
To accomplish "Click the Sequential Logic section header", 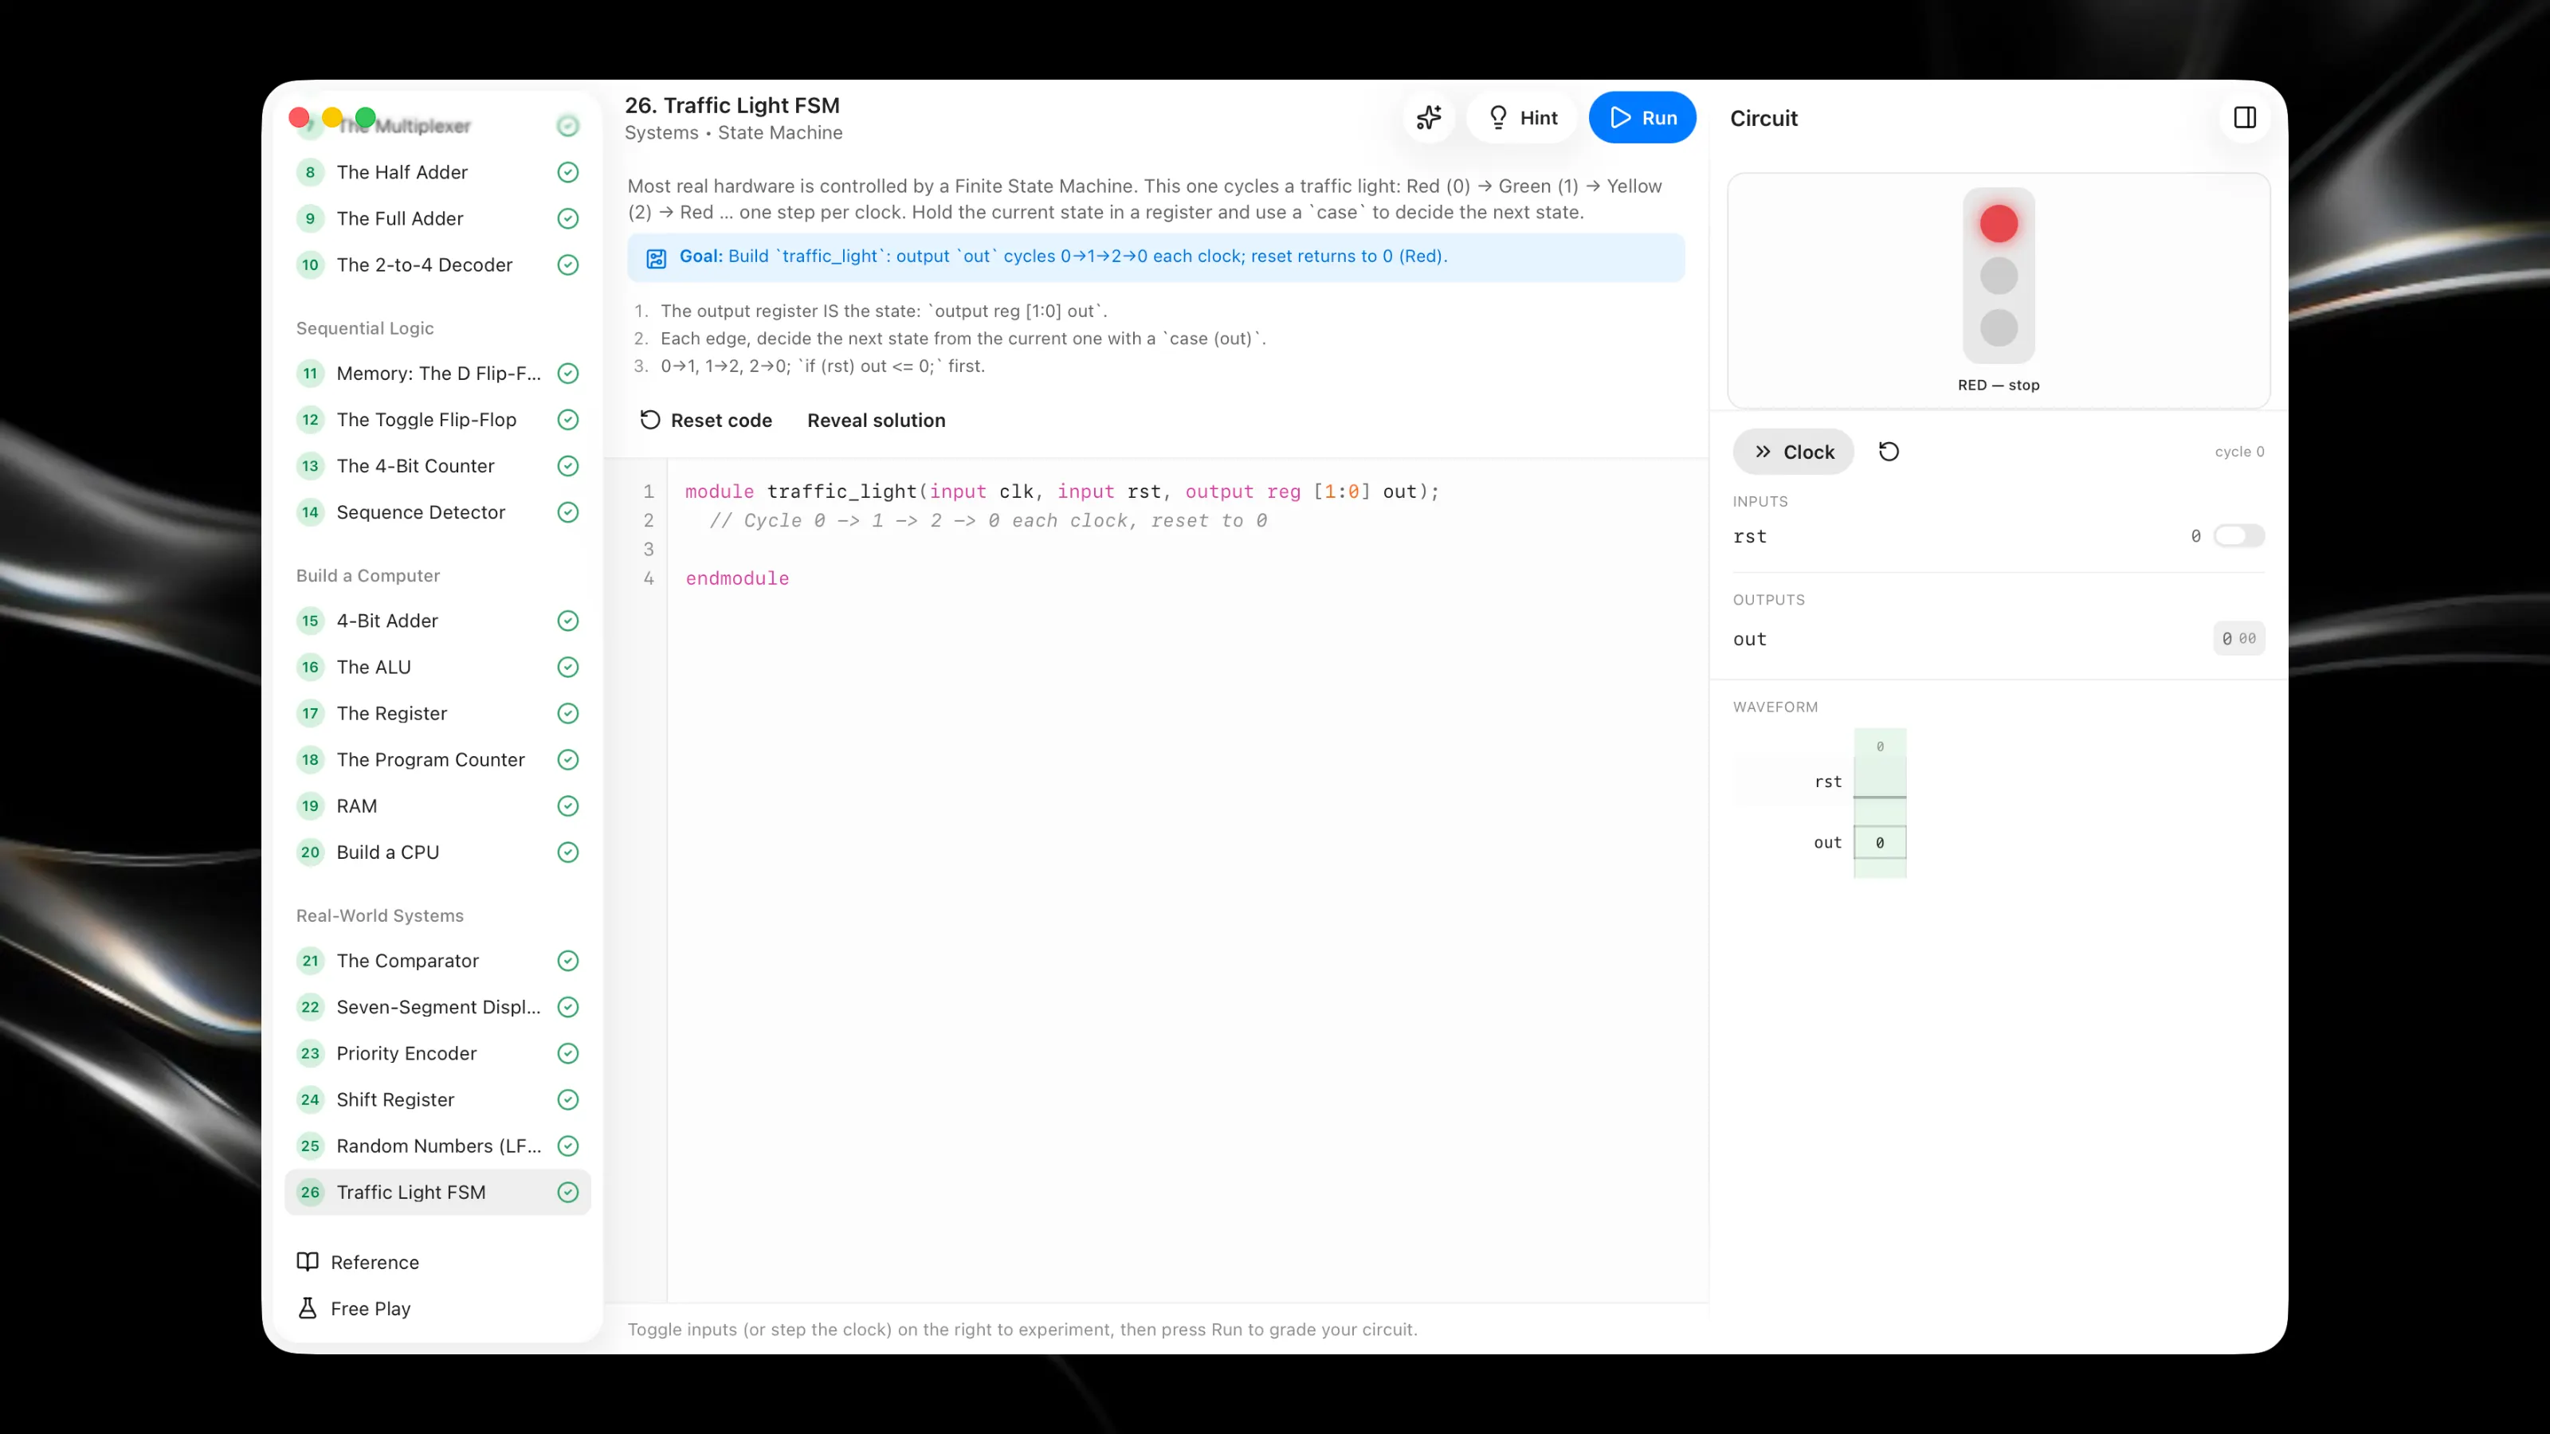I will [x=365, y=327].
